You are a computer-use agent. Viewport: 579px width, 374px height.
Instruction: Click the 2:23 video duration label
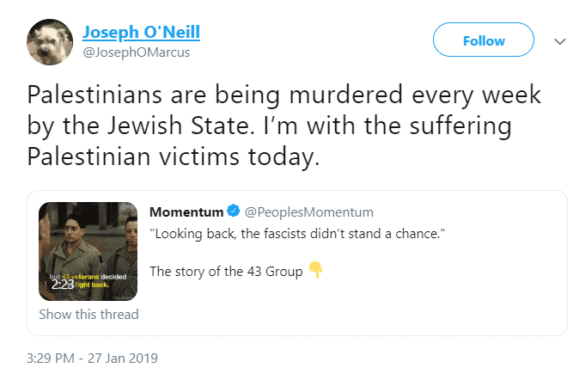point(63,285)
